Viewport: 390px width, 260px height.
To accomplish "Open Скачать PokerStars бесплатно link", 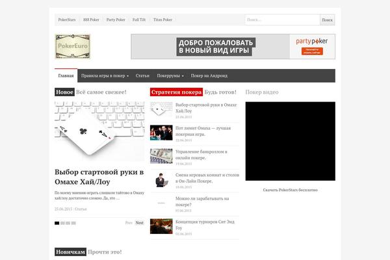I will (291, 190).
